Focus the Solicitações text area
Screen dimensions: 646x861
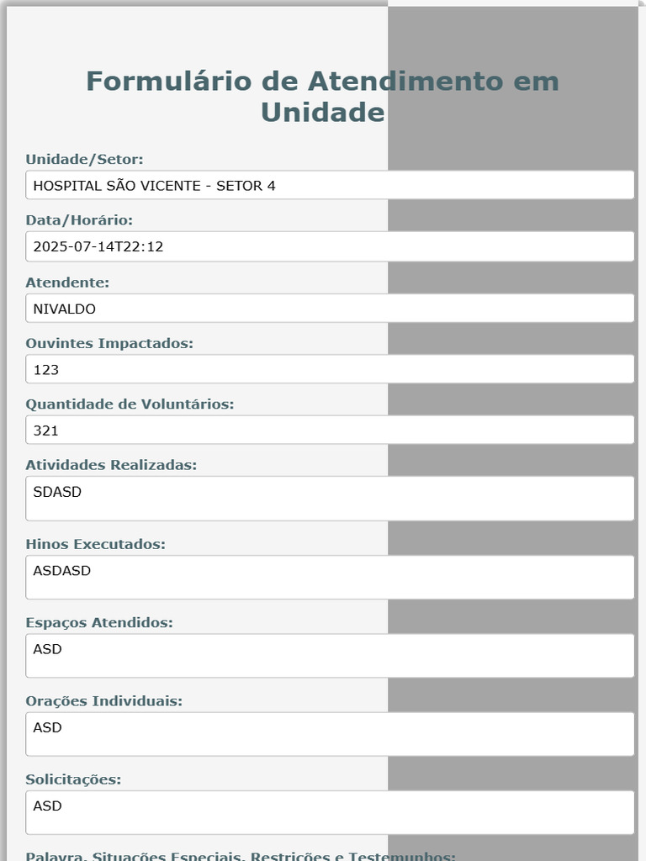330,812
